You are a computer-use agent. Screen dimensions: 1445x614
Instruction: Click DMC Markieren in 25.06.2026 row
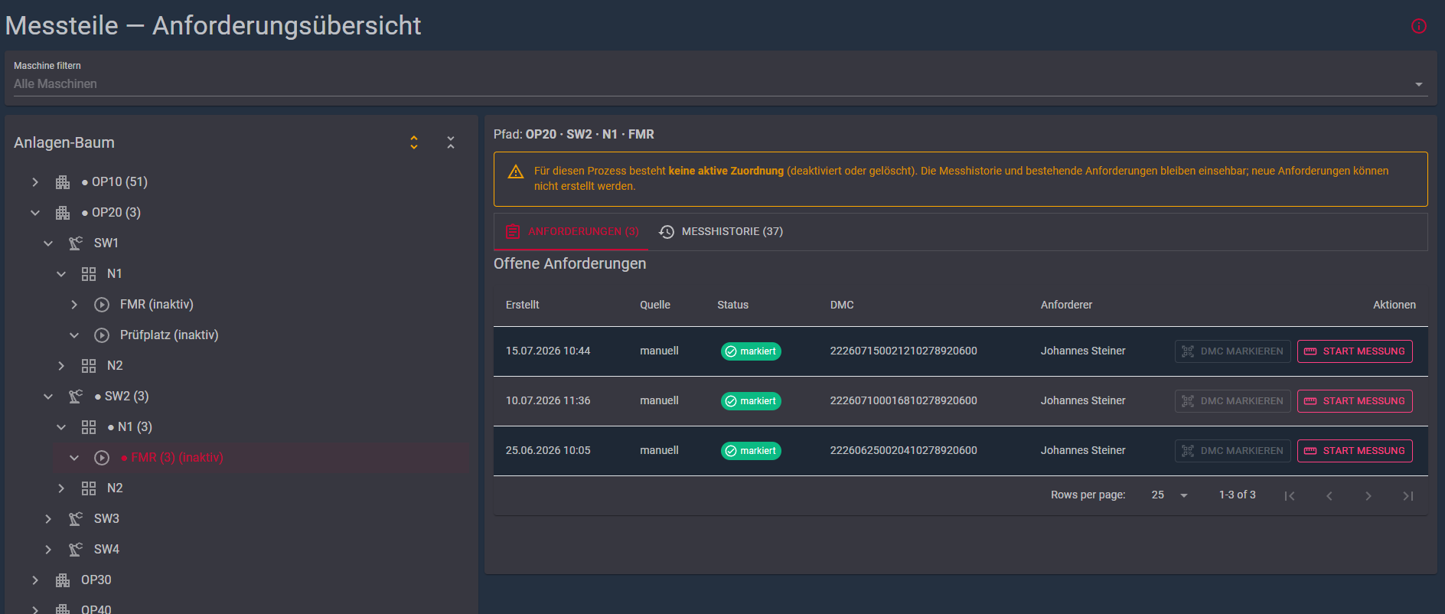pos(1233,451)
